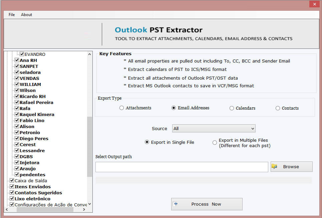This screenshot has width=322, height=218.
Task: Uncheck the Ana RH folder checkbox
Action: tap(17, 60)
